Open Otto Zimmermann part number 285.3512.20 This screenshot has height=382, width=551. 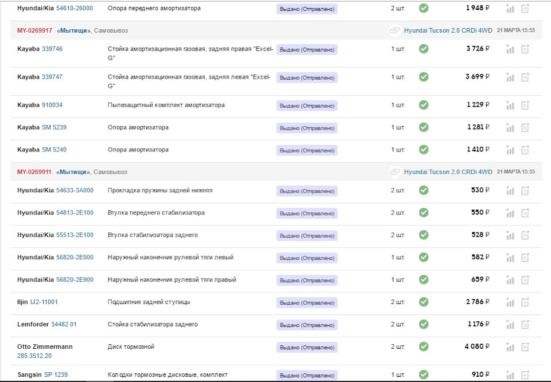click(34, 356)
